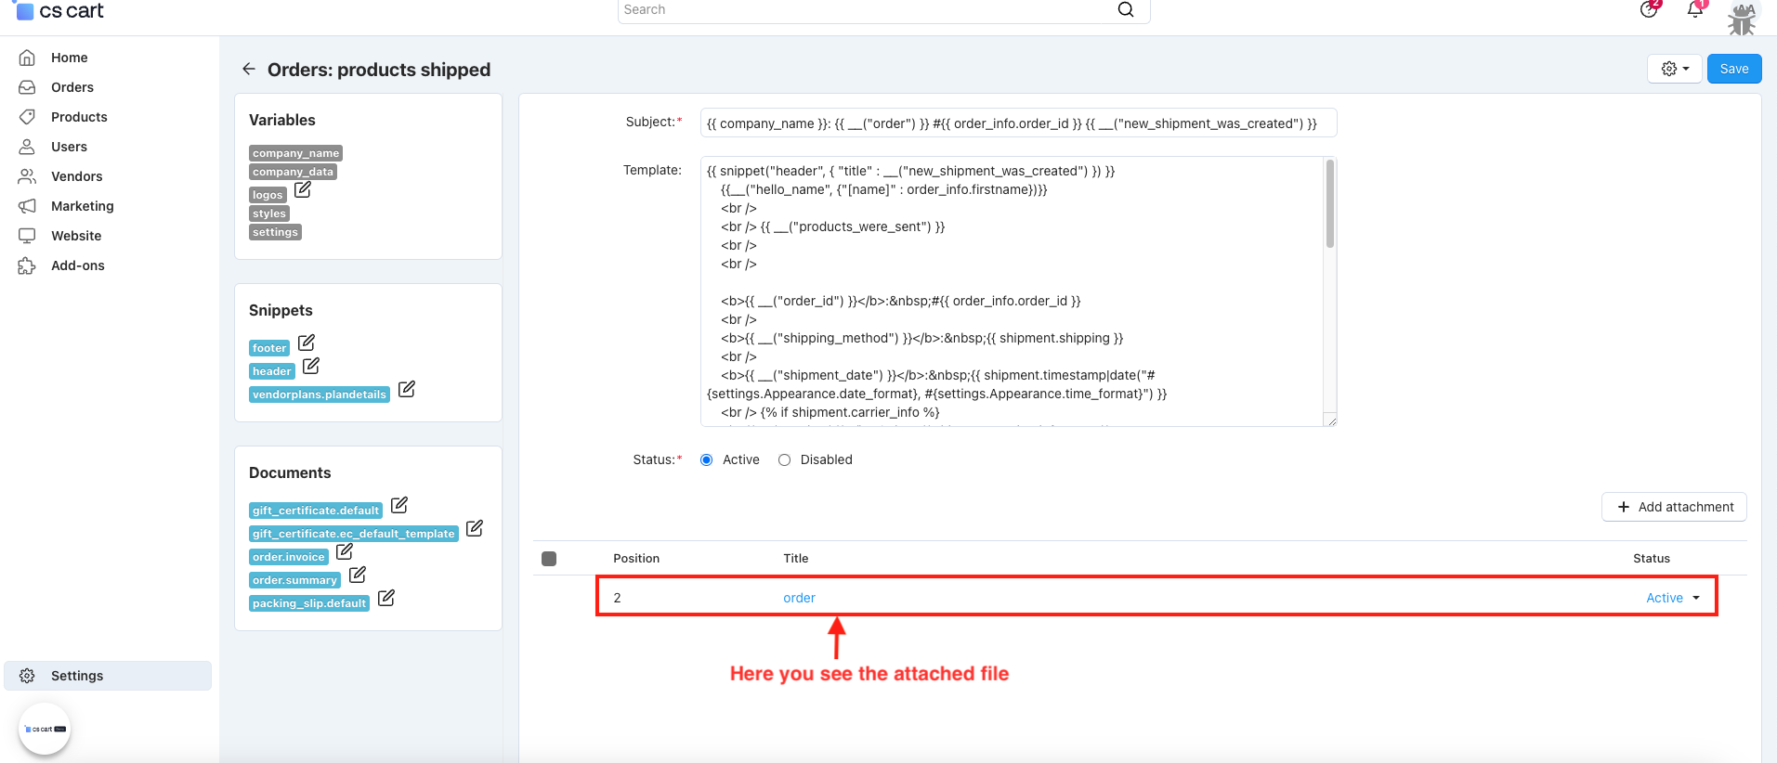The width and height of the screenshot is (1777, 763).
Task: Open Orders menu item
Action: (x=72, y=87)
